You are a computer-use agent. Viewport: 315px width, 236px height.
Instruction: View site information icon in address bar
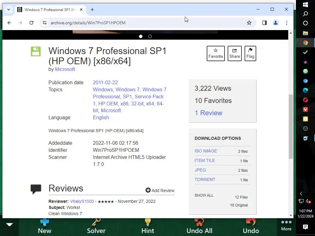pyautogui.click(x=45, y=23)
